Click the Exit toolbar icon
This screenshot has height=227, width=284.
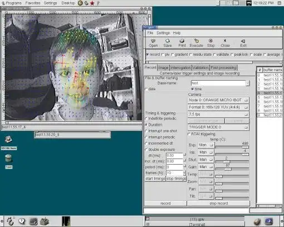tap(243, 43)
